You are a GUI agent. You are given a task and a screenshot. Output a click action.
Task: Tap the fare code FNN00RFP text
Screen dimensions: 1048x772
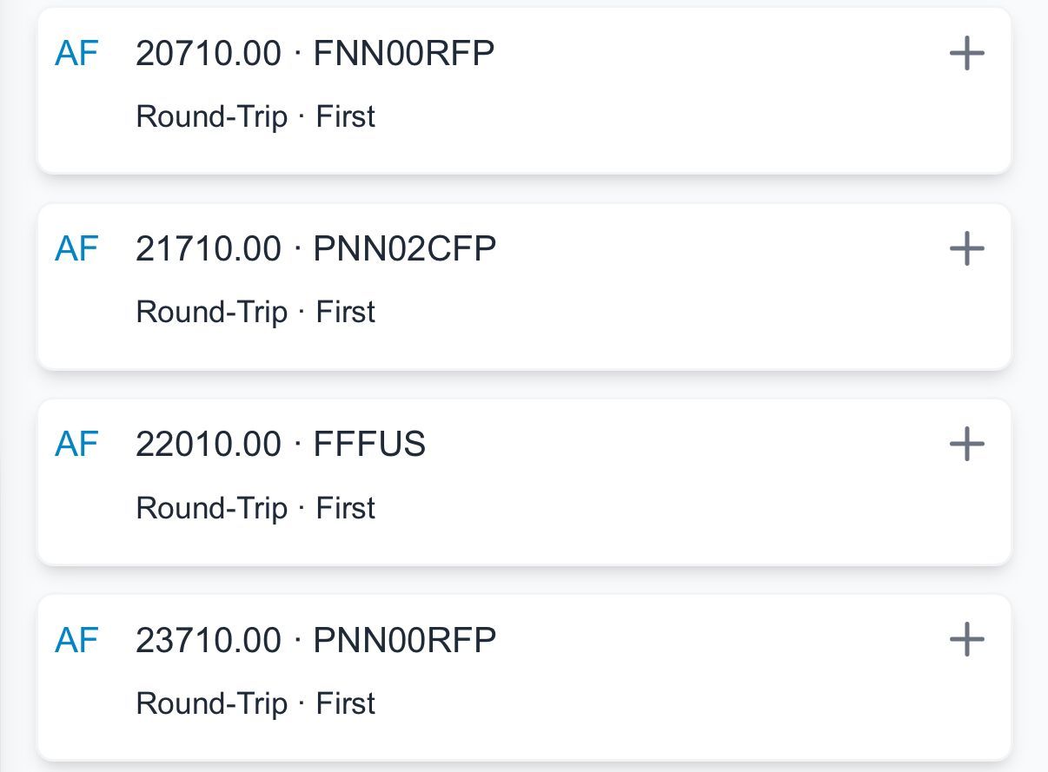point(404,55)
